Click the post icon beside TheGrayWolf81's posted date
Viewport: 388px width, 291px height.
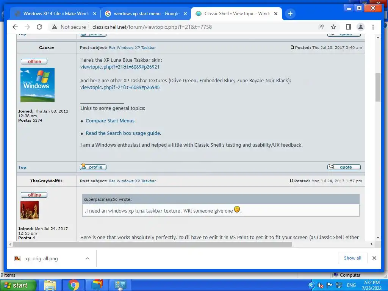click(291, 181)
